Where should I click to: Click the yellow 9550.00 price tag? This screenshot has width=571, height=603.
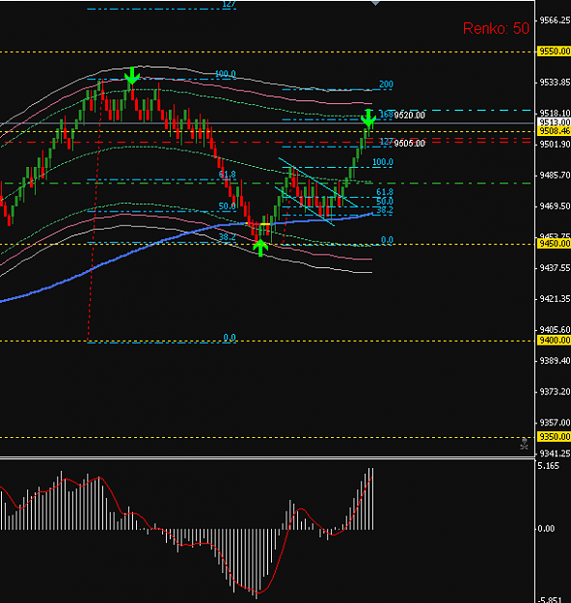tap(554, 51)
